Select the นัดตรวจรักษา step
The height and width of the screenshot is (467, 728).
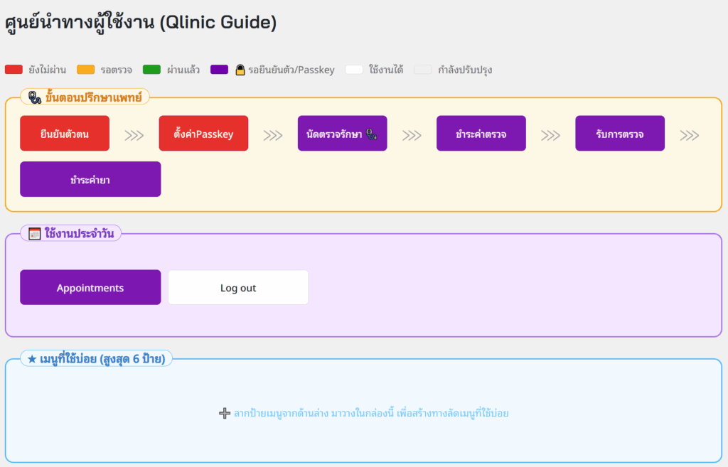point(342,133)
